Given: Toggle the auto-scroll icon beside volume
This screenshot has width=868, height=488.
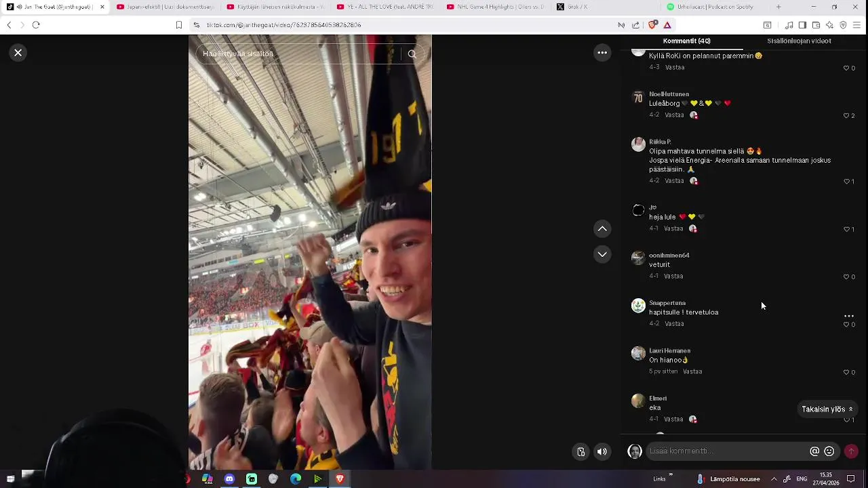Looking at the screenshot, I should point(581,451).
